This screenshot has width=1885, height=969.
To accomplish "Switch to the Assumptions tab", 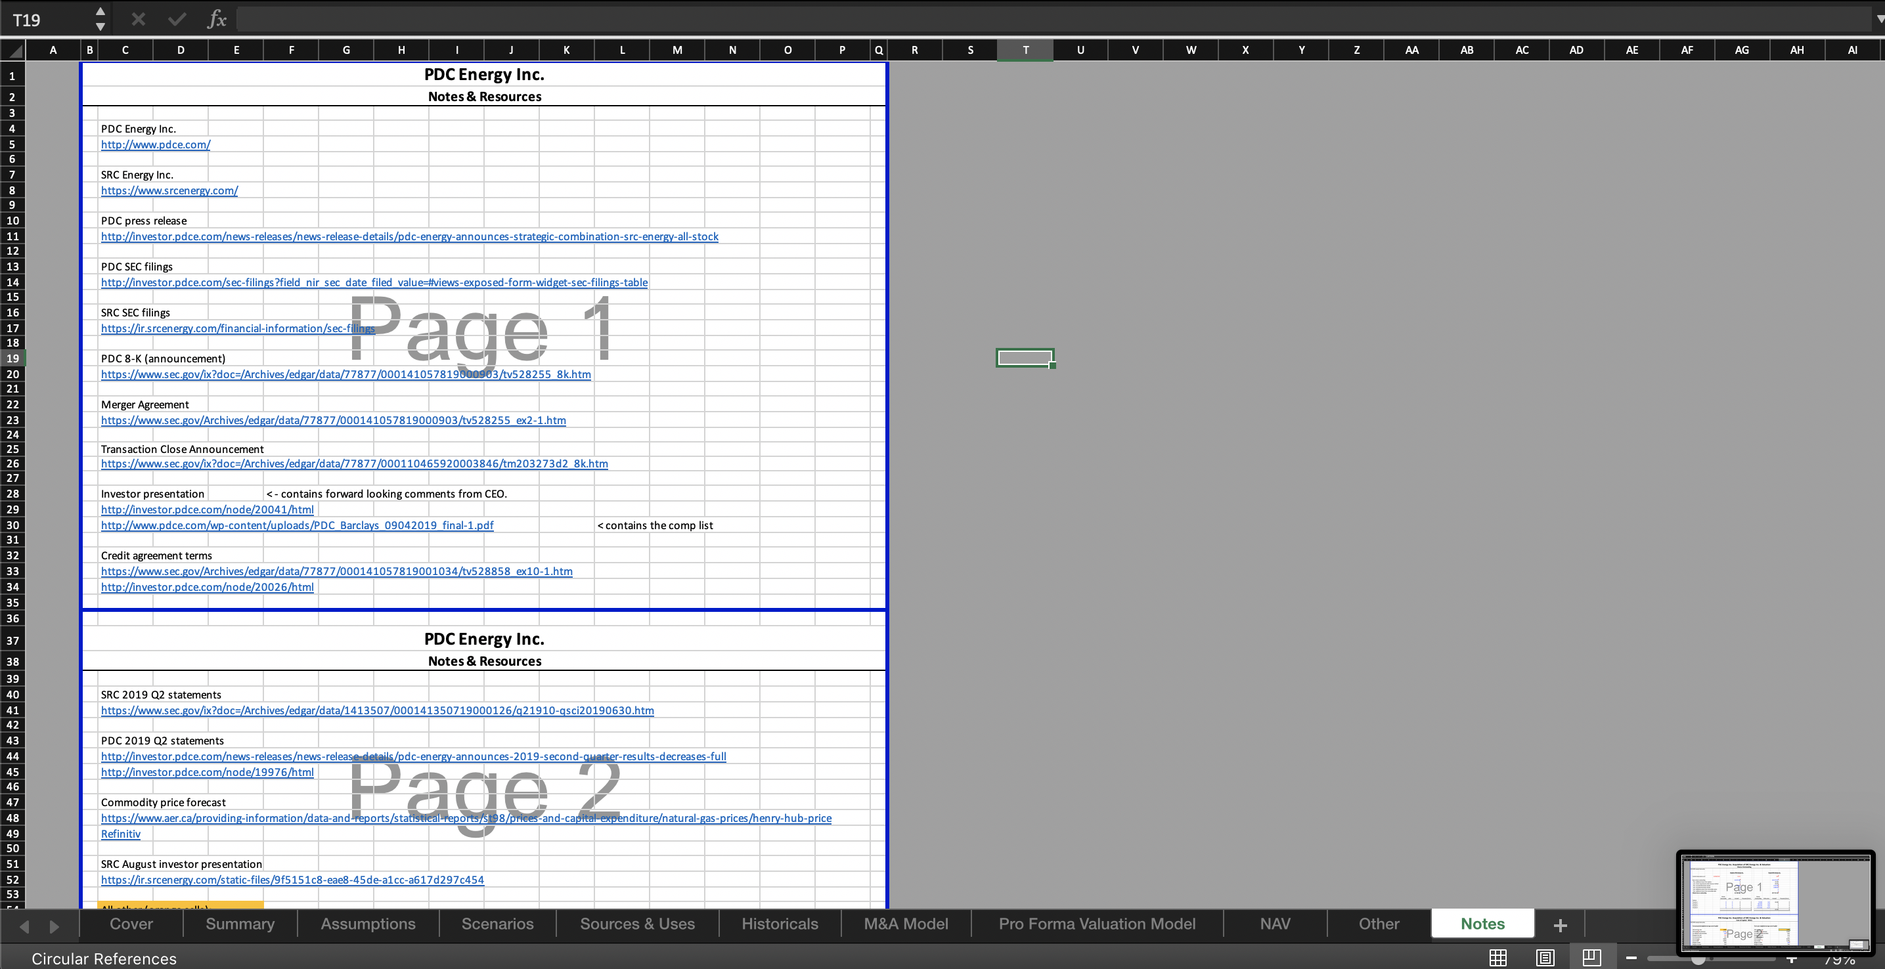I will [x=368, y=924].
